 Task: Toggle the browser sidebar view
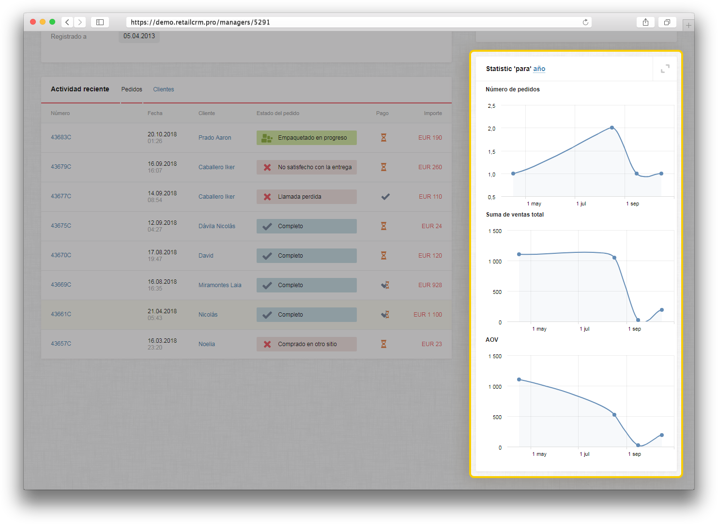click(x=100, y=22)
